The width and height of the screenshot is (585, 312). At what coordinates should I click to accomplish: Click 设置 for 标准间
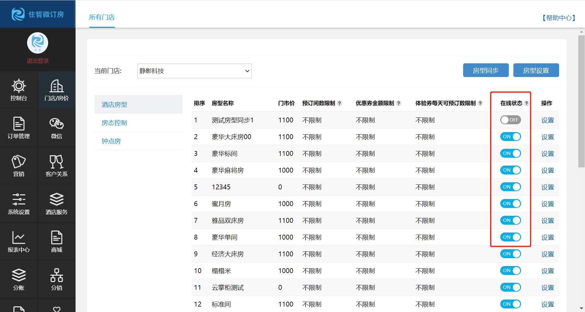[548, 304]
